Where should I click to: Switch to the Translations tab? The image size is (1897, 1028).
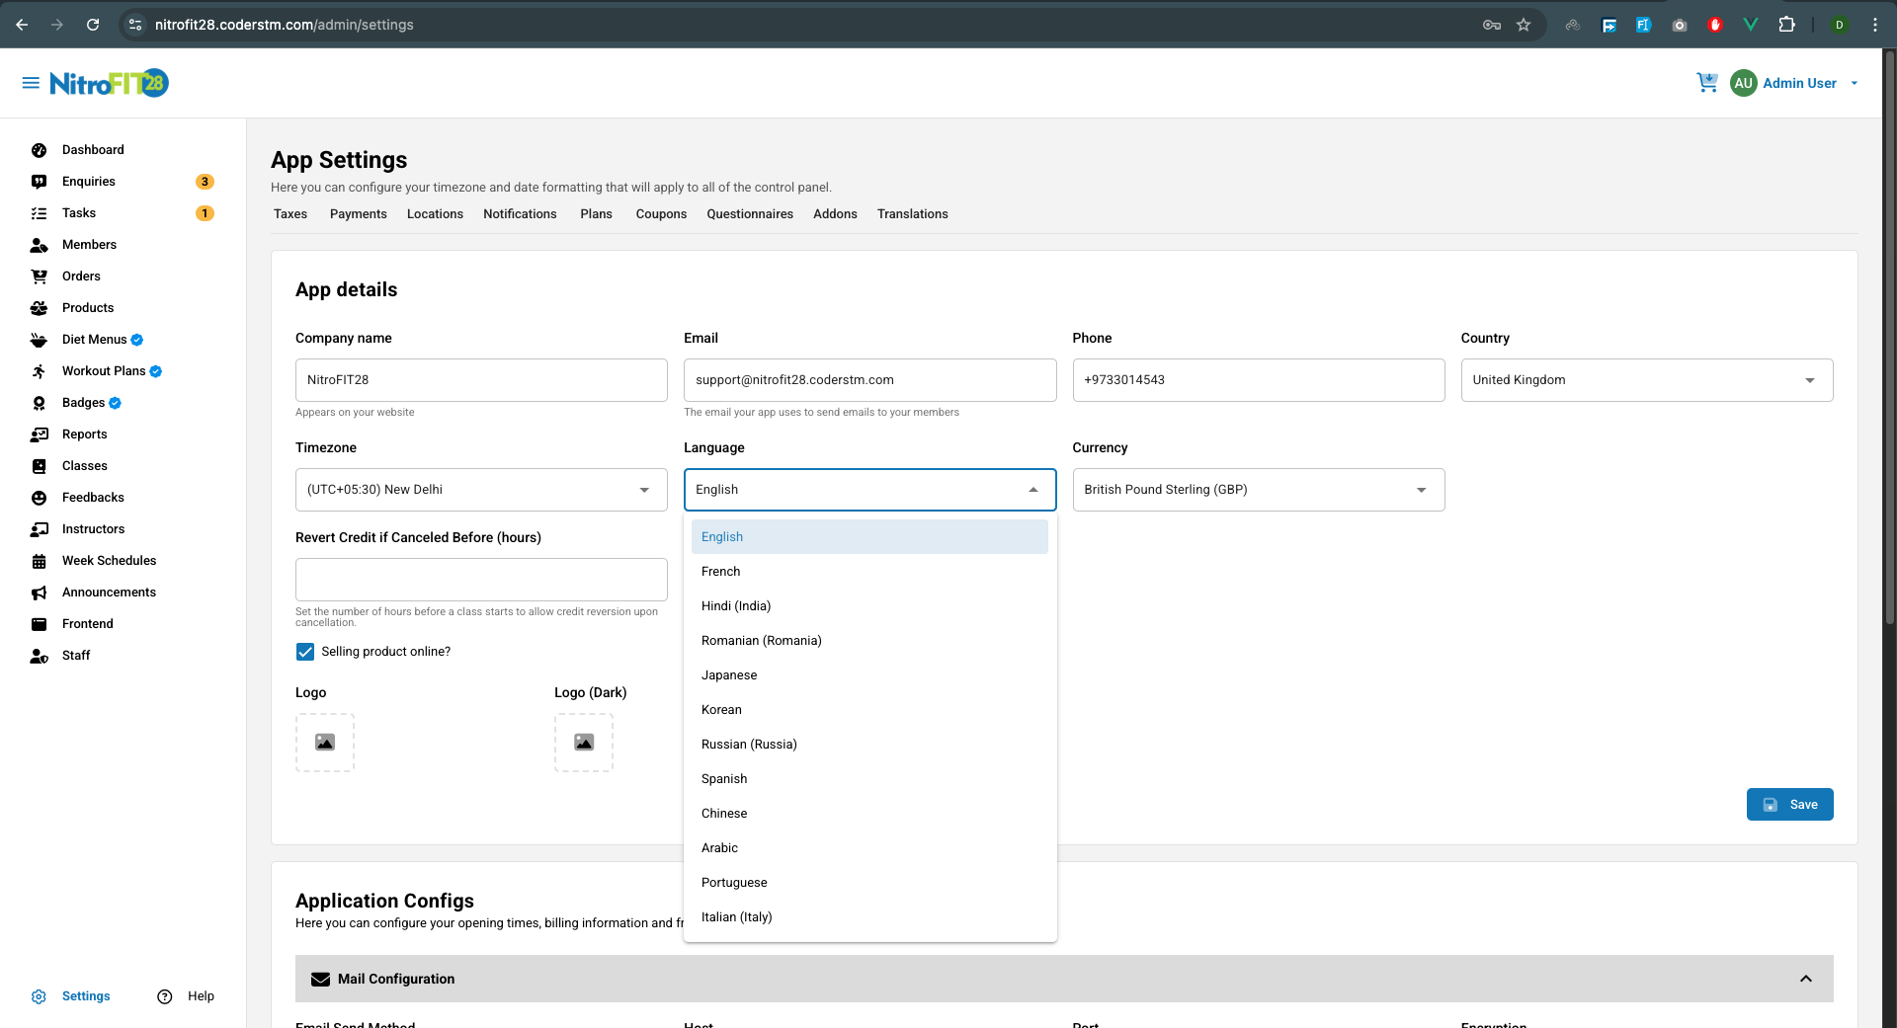[912, 214]
